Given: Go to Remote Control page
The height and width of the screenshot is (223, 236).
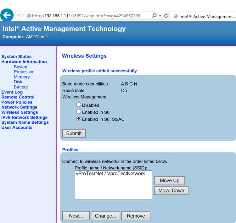Looking at the screenshot, I should point(18,97).
